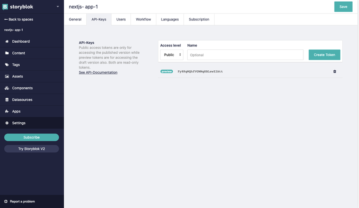Open the Workflow tab

[143, 20]
